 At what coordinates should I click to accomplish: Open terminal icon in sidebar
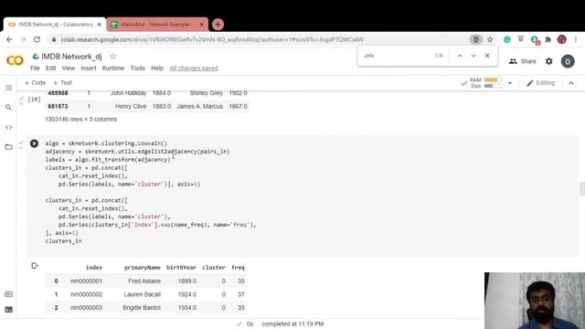point(8,310)
